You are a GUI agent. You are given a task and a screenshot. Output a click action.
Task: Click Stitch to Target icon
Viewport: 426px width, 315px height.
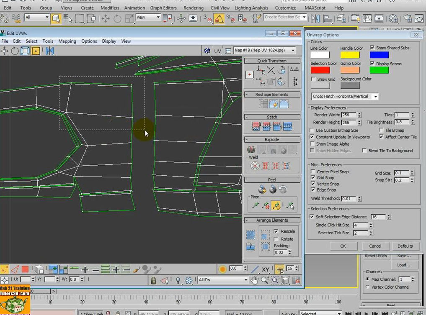pyautogui.click(x=256, y=126)
